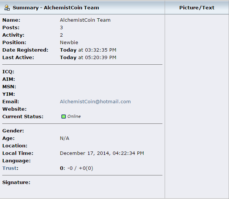Click the Posts count value 3

point(61,28)
